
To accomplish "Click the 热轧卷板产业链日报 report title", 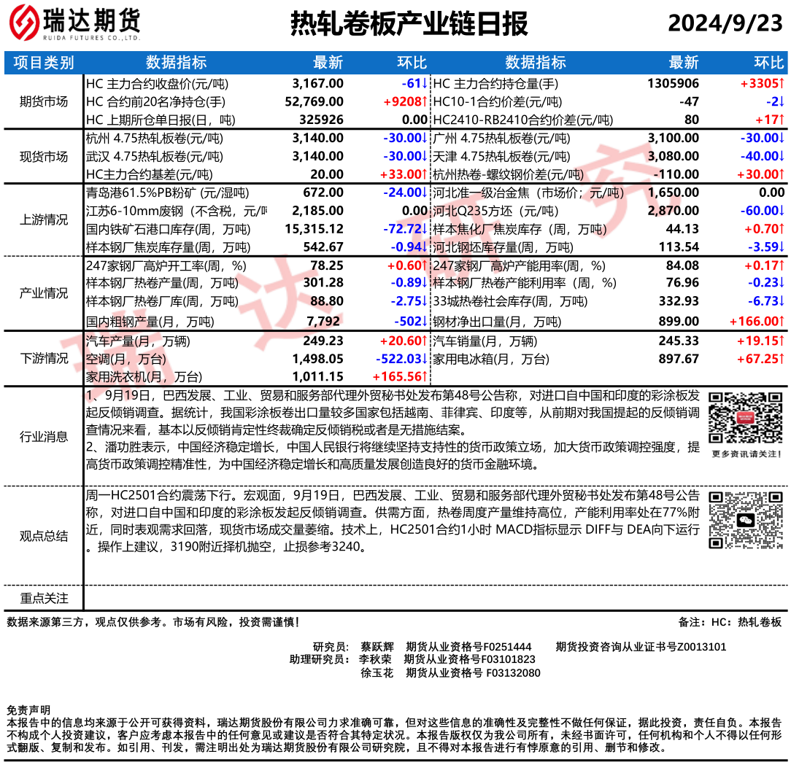I will point(409,25).
